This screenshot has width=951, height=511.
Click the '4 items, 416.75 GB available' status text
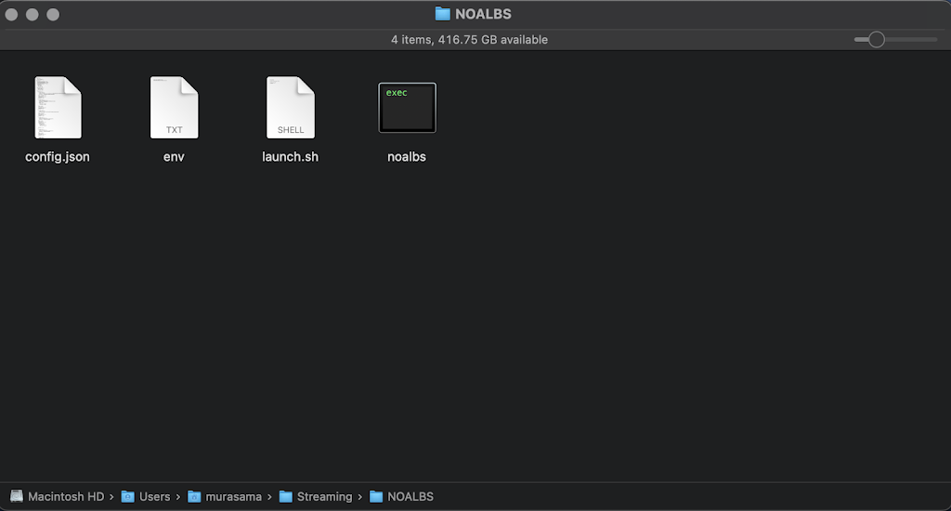(469, 39)
